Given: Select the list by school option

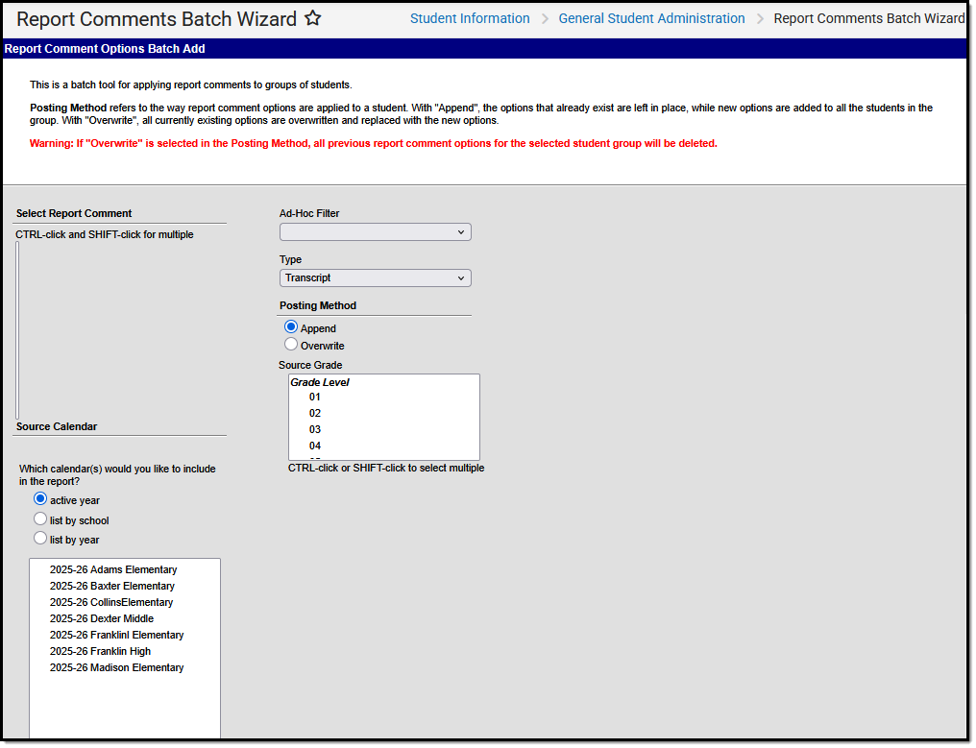Looking at the screenshot, I should [39, 519].
